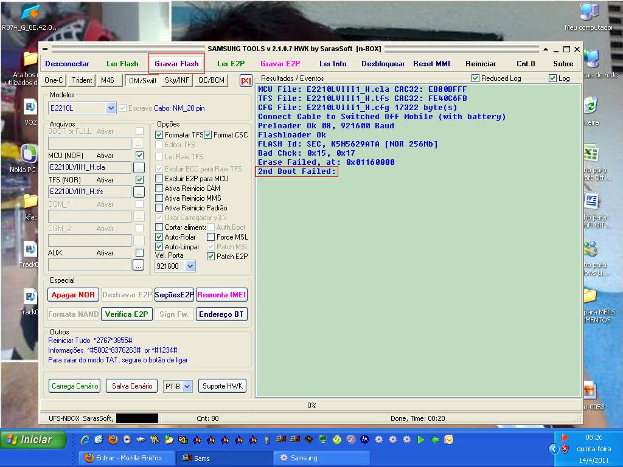The width and height of the screenshot is (623, 467).
Task: Click the Gravar Flash button
Action: 177,63
